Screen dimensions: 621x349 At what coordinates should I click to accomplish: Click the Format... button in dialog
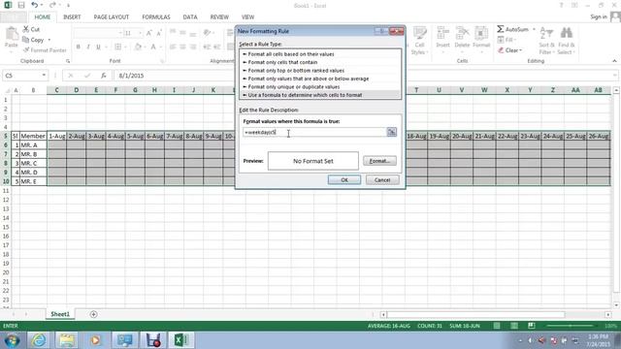click(379, 161)
